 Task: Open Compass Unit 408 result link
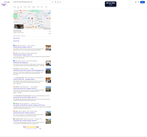(x=25, y=121)
